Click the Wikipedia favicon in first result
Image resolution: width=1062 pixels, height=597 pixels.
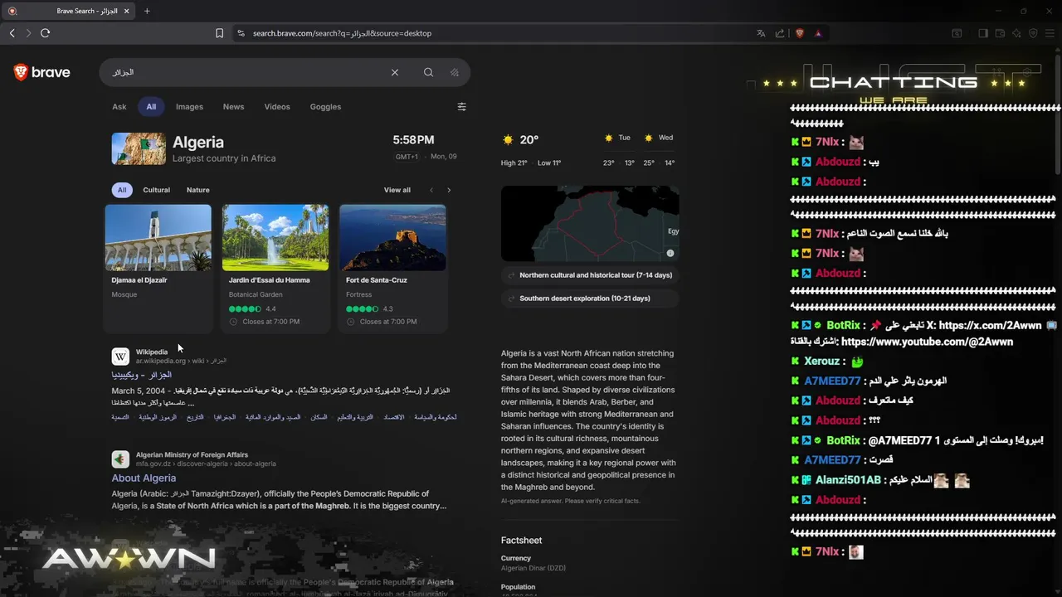pos(120,357)
